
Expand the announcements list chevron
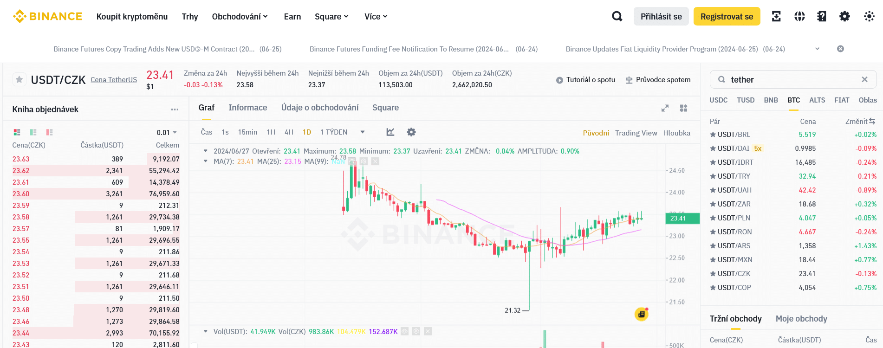point(818,49)
